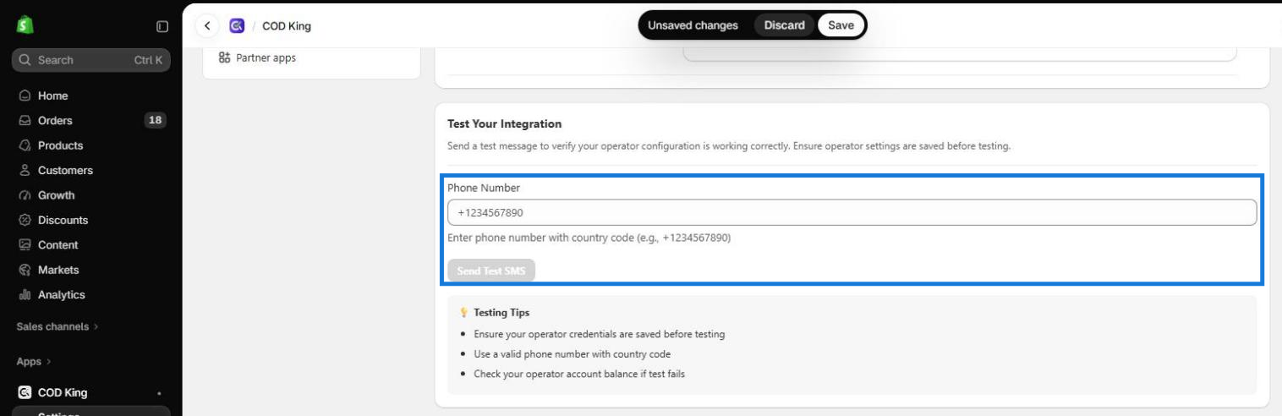Click the Growth icon in sidebar
1282x416 pixels.
point(25,195)
